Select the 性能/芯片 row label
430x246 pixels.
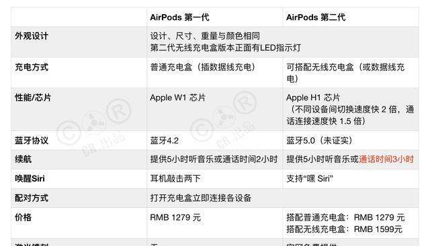pyautogui.click(x=33, y=97)
